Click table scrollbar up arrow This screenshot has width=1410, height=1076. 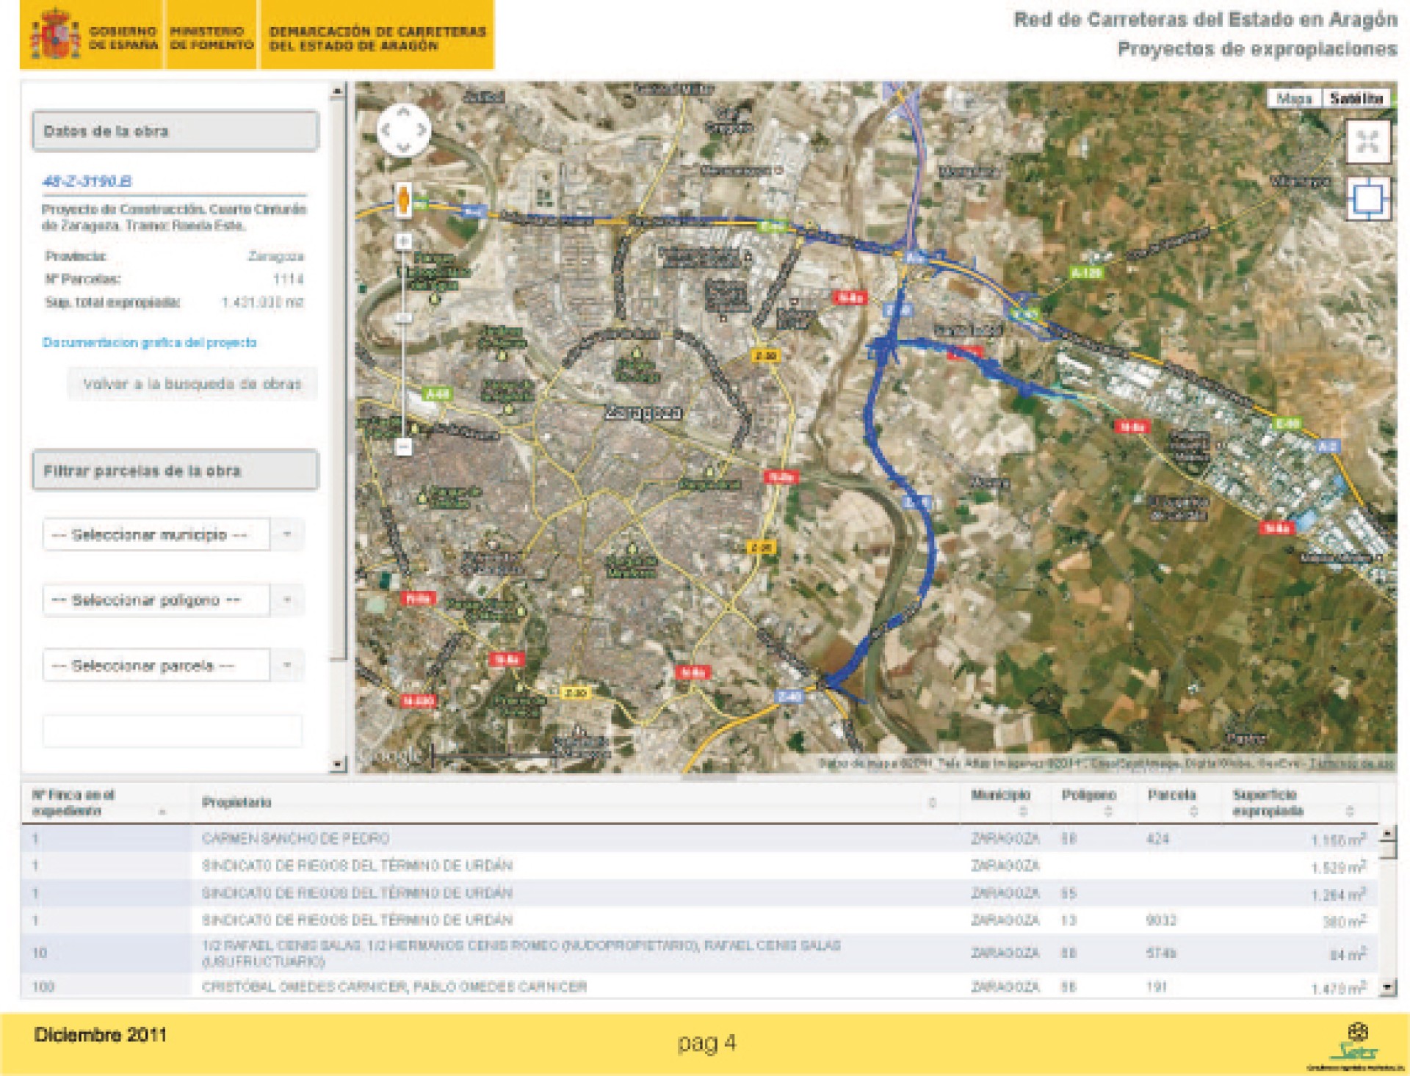tap(1387, 834)
